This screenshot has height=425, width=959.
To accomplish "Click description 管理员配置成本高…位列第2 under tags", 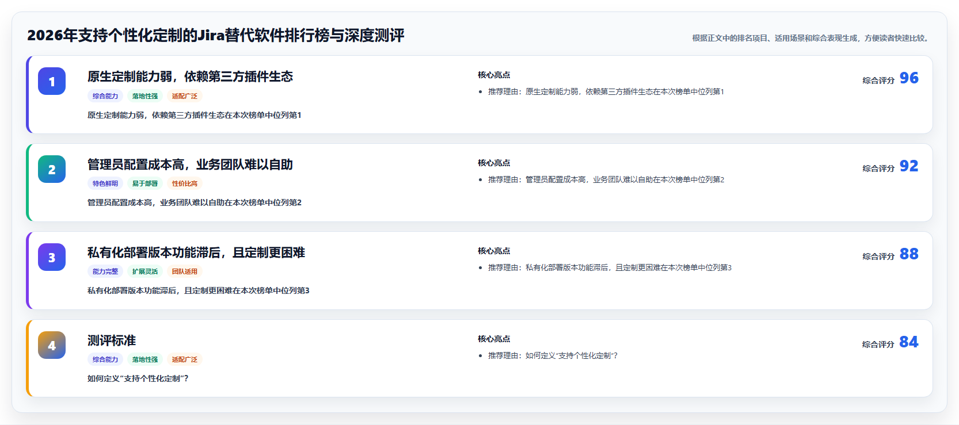I will (195, 202).
